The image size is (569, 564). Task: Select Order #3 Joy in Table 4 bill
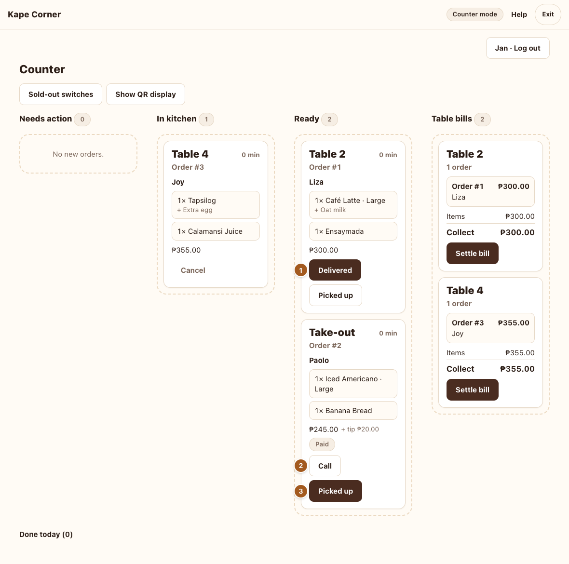pyautogui.click(x=490, y=328)
